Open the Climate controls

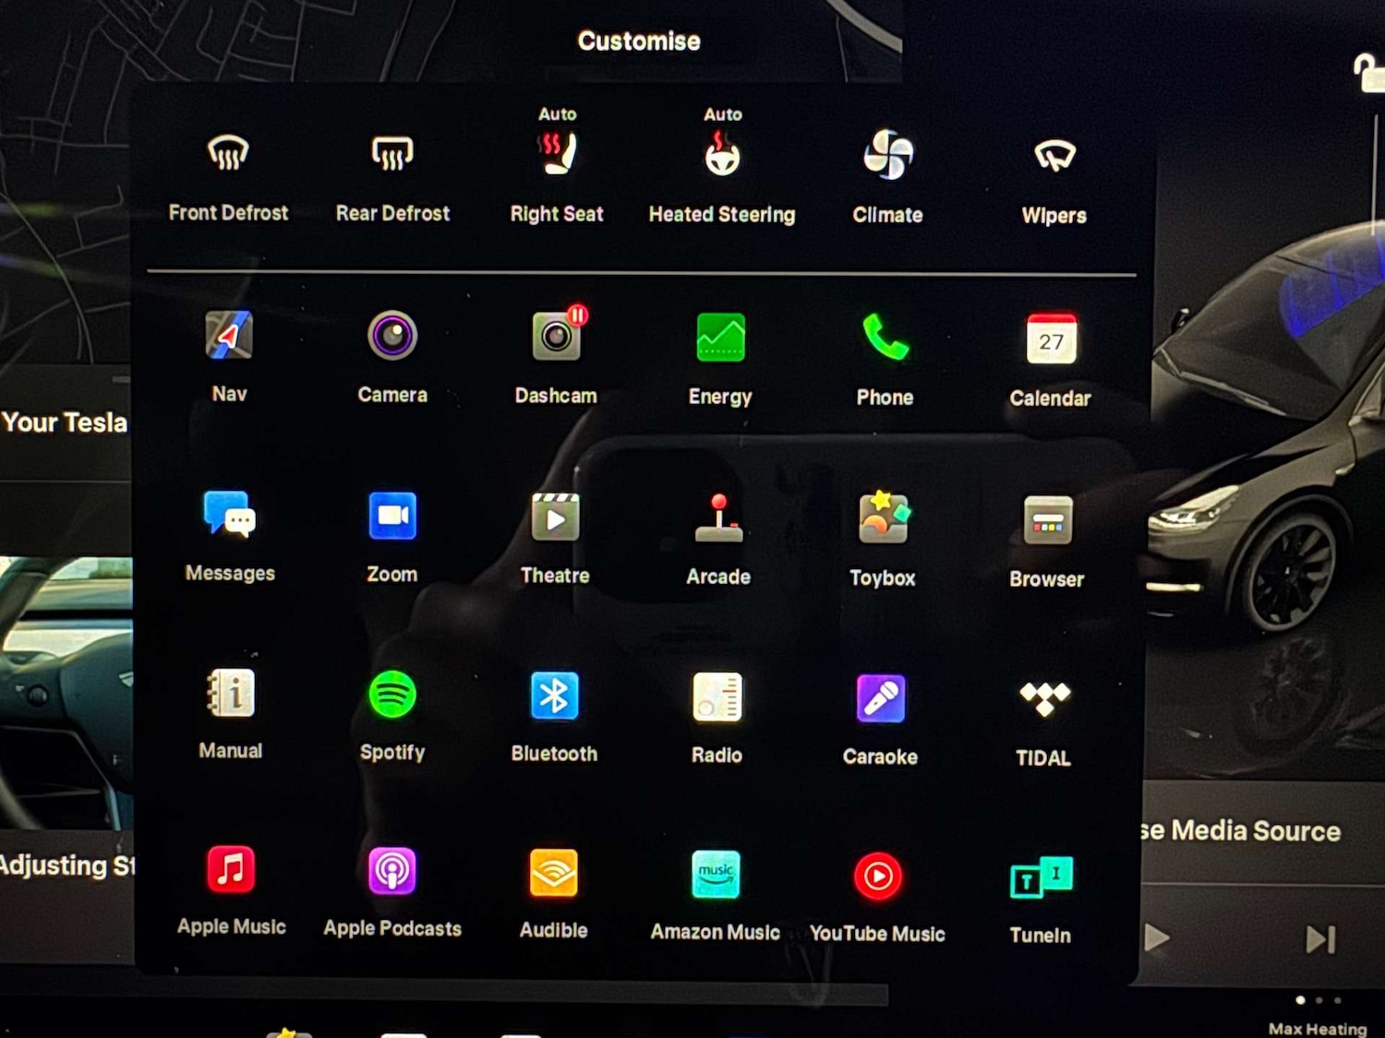pos(887,155)
